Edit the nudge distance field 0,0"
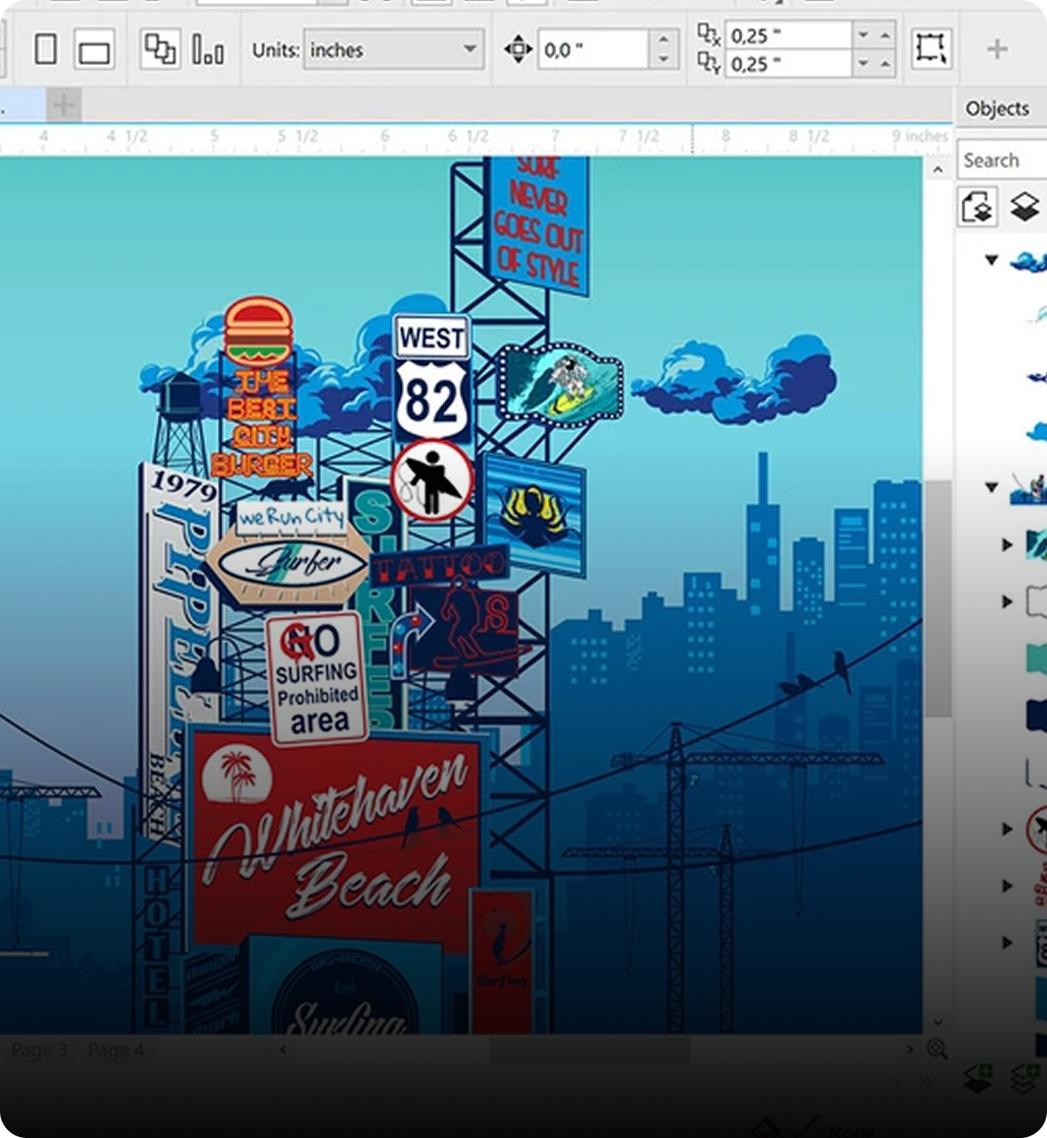 point(594,50)
